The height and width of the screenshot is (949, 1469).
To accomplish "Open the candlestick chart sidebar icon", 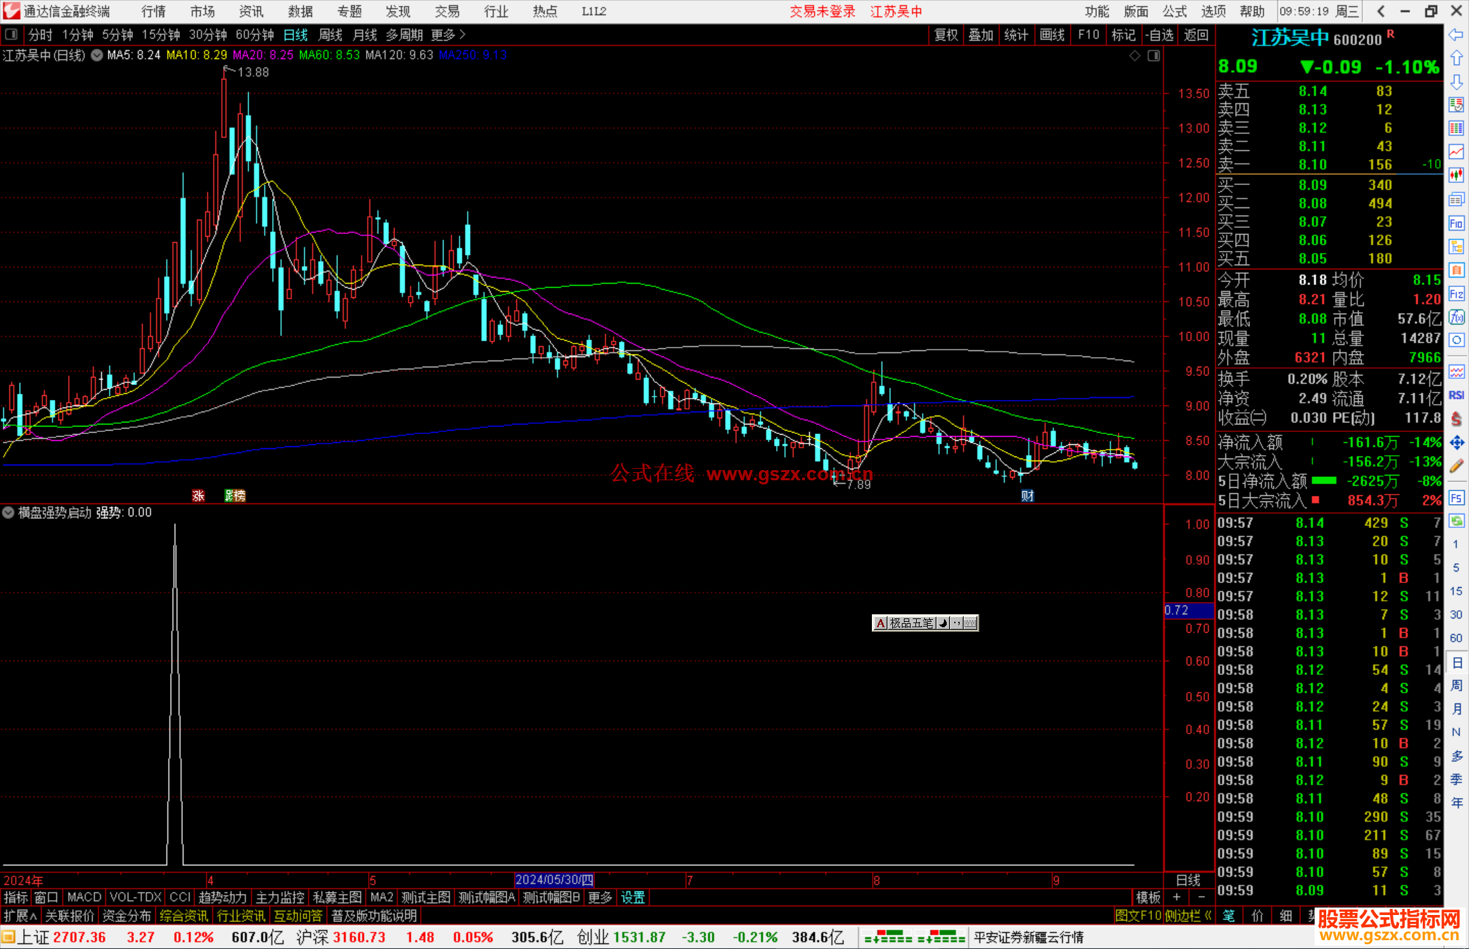I will (x=1456, y=176).
